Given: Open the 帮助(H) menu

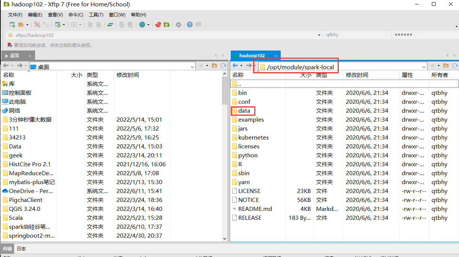Looking at the screenshot, I should pos(138,15).
